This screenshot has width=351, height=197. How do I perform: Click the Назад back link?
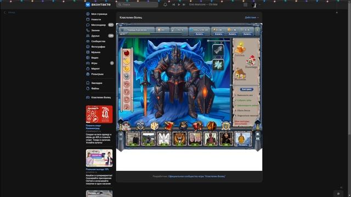(x=10, y=13)
